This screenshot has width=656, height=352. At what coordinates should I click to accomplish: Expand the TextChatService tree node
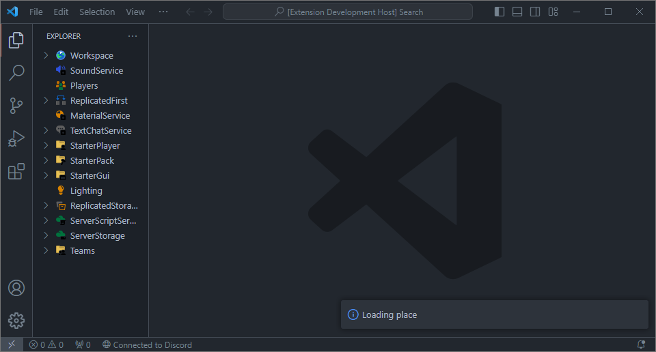coord(46,130)
